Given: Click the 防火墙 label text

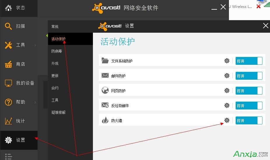Looking at the screenshot, I should [117, 121].
